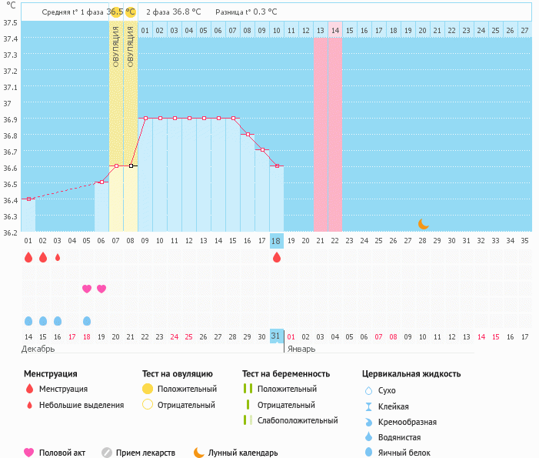Click the Прием лекарств legend pill icon
This screenshot has height=458, width=539.
[107, 453]
